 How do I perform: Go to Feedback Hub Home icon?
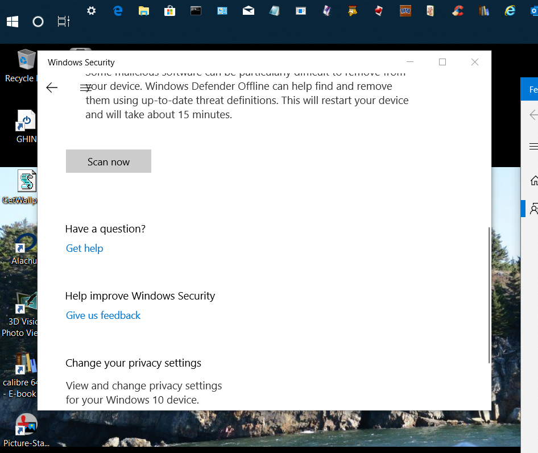534,180
